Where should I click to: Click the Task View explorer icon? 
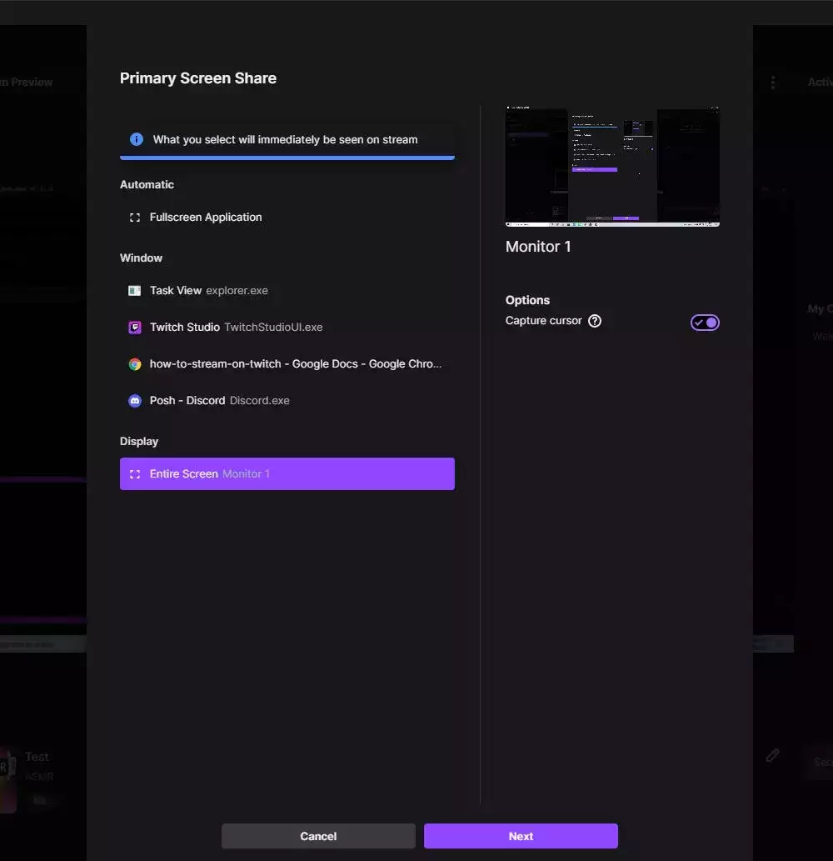tap(134, 291)
